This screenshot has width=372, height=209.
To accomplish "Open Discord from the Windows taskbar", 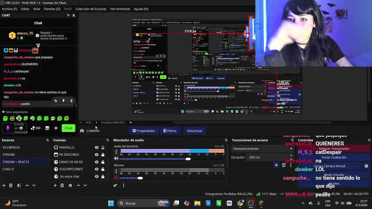I will [x=229, y=203].
